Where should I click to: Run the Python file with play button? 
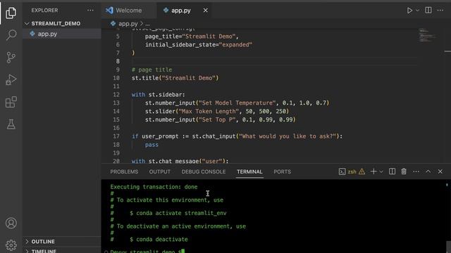(x=409, y=11)
